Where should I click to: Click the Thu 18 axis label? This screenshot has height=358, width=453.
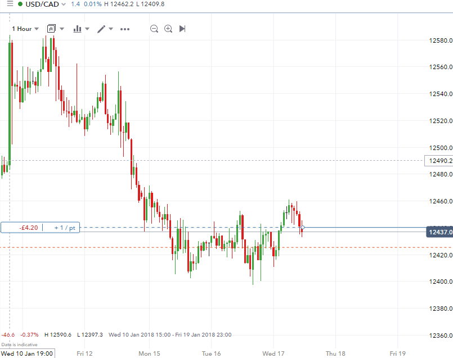(x=335, y=354)
